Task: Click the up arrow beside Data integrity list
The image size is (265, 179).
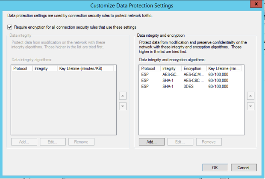Action: pos(122,96)
